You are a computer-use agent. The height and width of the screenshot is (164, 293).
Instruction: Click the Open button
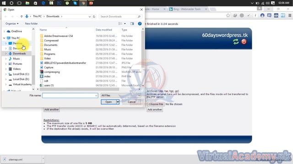click(109, 102)
